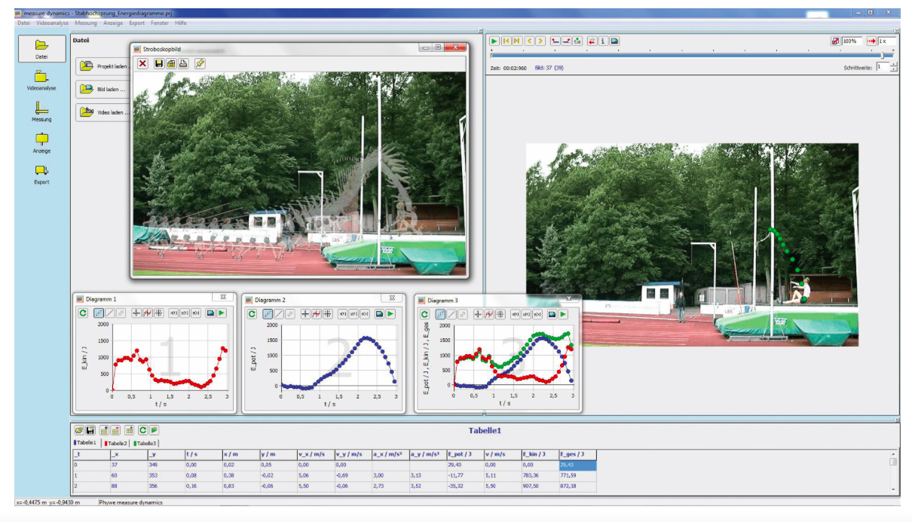Show video information icon
Viewport: 912px width, 522px height.
603,41
